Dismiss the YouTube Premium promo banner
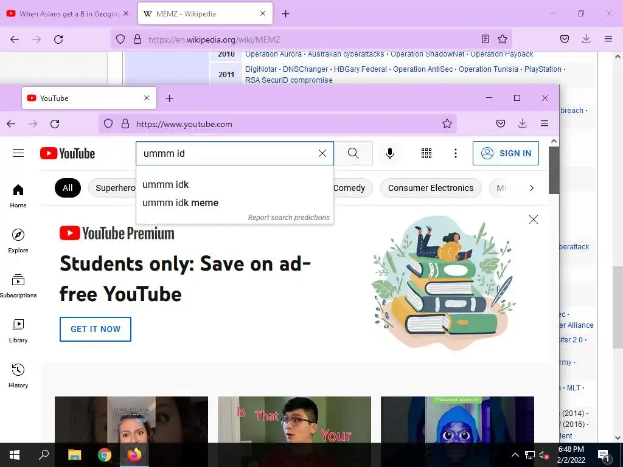The height and width of the screenshot is (467, 623). pyautogui.click(x=533, y=220)
